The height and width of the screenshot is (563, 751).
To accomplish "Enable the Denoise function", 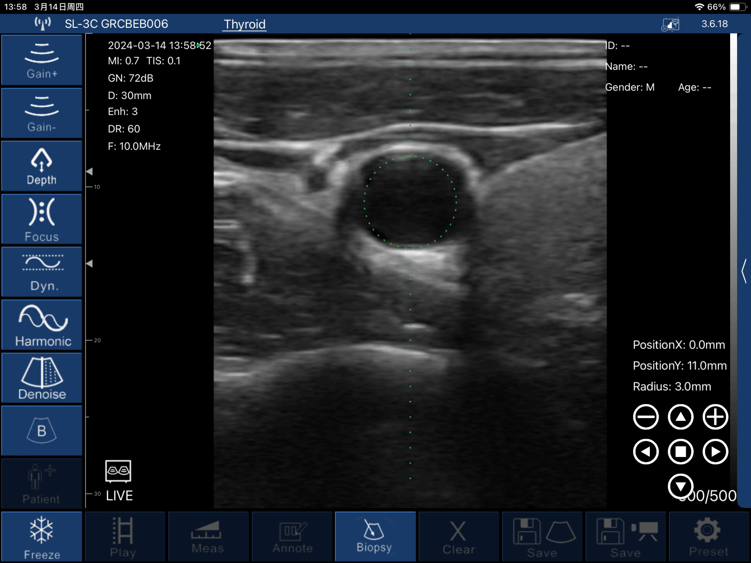I will click(x=41, y=378).
